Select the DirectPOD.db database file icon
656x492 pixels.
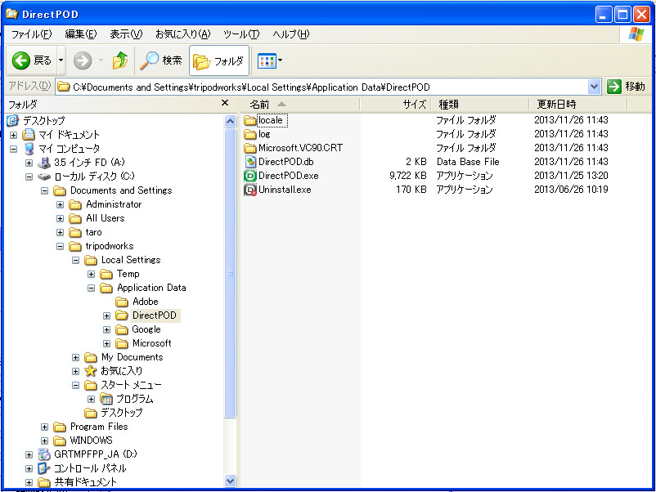point(250,162)
